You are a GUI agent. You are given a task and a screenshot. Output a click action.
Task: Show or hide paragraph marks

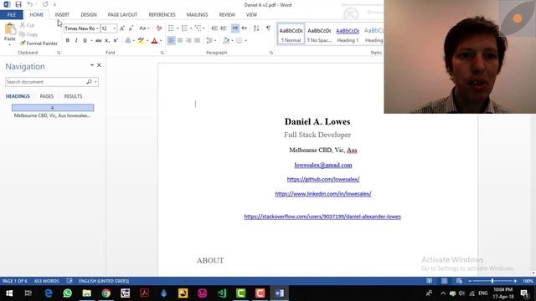coord(268,28)
